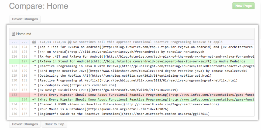
Task: Select the Reactive Programming in Java 8 line
Action: pyautogui.click(x=132, y=66)
